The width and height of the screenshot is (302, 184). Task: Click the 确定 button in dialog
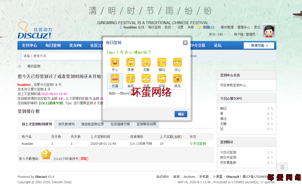point(181,114)
